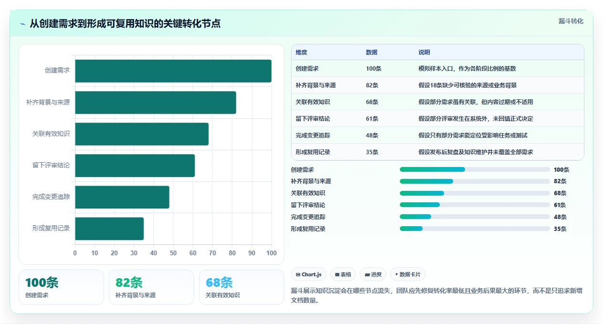Click the 48条 cell in the table

372,136
